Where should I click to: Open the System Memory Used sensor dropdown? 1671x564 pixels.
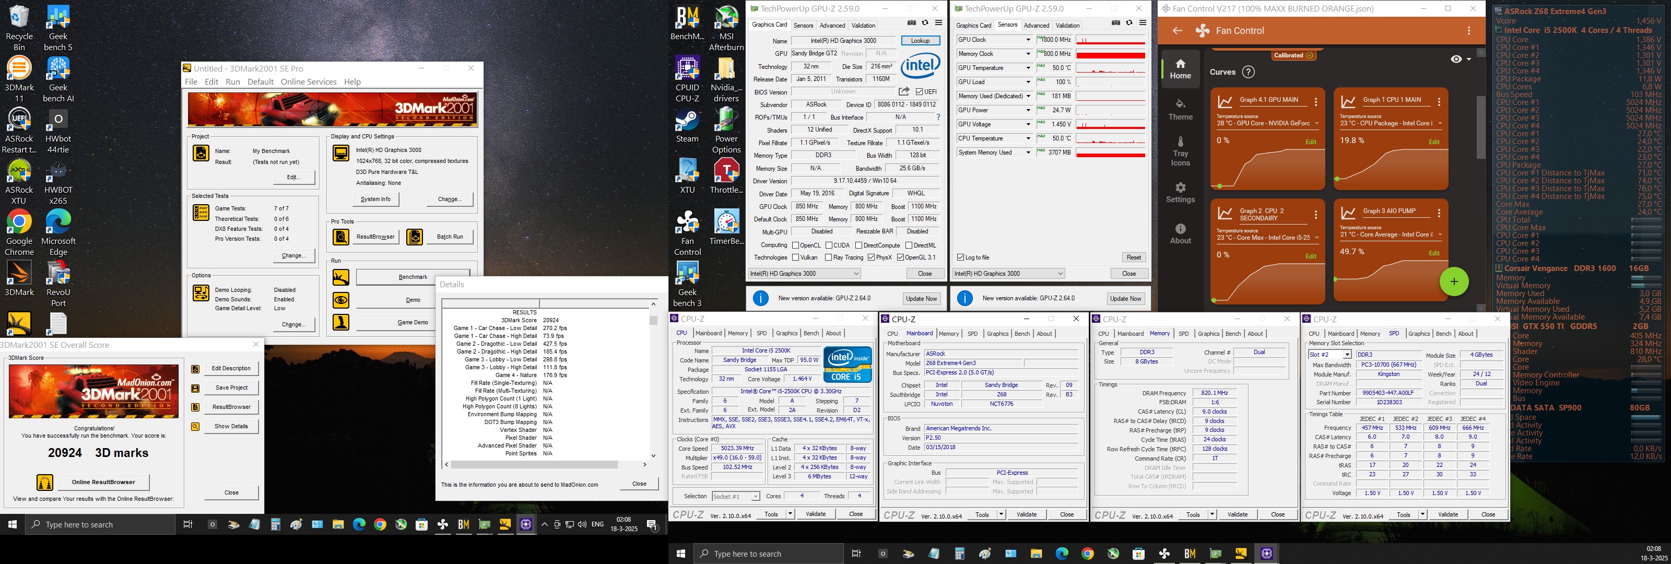coord(1028,152)
